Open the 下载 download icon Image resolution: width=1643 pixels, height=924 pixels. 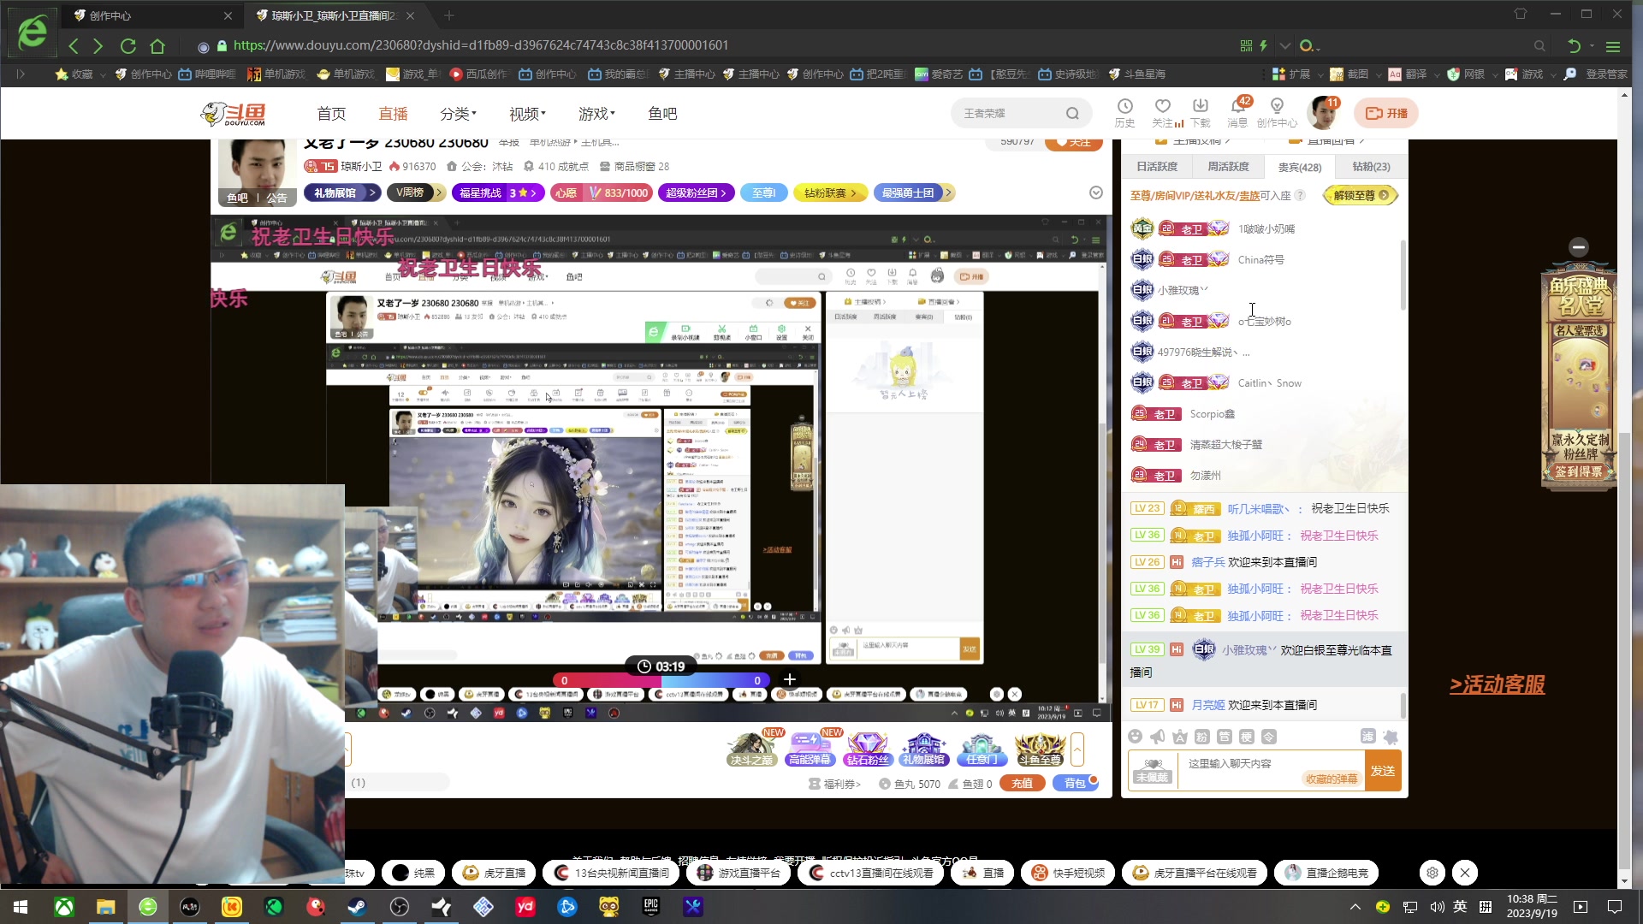point(1200,107)
